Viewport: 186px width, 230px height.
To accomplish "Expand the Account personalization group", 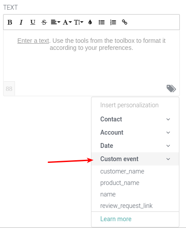I will point(135,132).
